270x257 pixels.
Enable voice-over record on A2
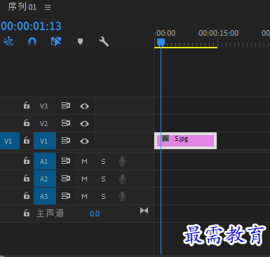pyautogui.click(x=122, y=179)
